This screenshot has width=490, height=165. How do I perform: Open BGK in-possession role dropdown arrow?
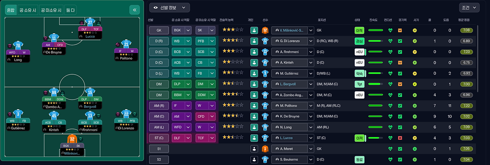click(x=188, y=30)
